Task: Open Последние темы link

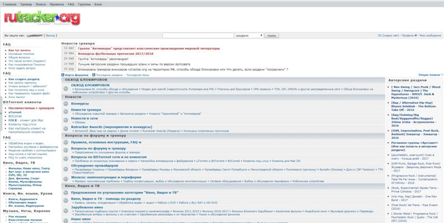Action: coord(138,75)
